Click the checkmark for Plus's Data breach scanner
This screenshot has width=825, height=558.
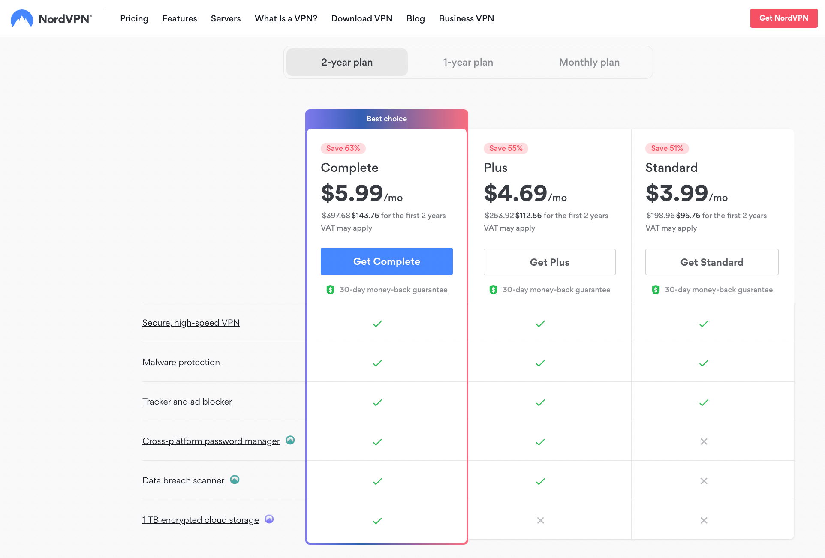540,481
